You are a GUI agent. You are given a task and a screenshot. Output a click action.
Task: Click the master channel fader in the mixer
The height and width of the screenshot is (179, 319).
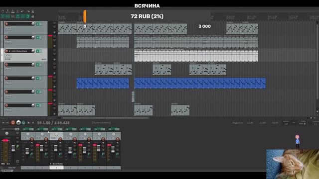tap(13, 148)
